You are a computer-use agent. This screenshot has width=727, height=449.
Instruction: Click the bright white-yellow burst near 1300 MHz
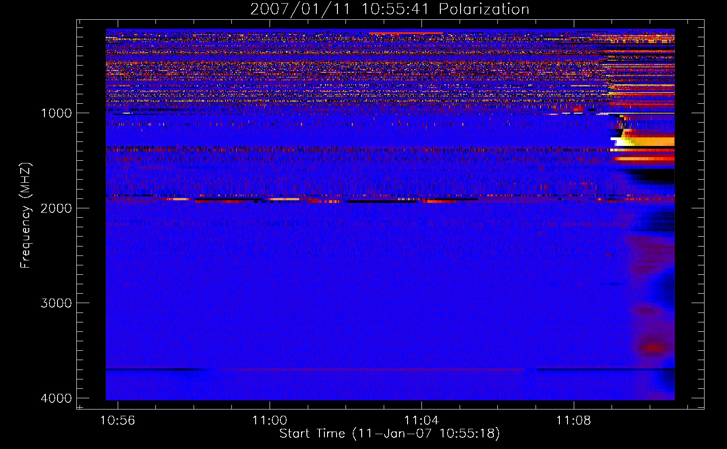643,141
